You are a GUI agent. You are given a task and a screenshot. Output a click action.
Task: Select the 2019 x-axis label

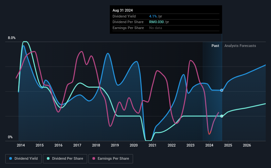tap(115, 145)
